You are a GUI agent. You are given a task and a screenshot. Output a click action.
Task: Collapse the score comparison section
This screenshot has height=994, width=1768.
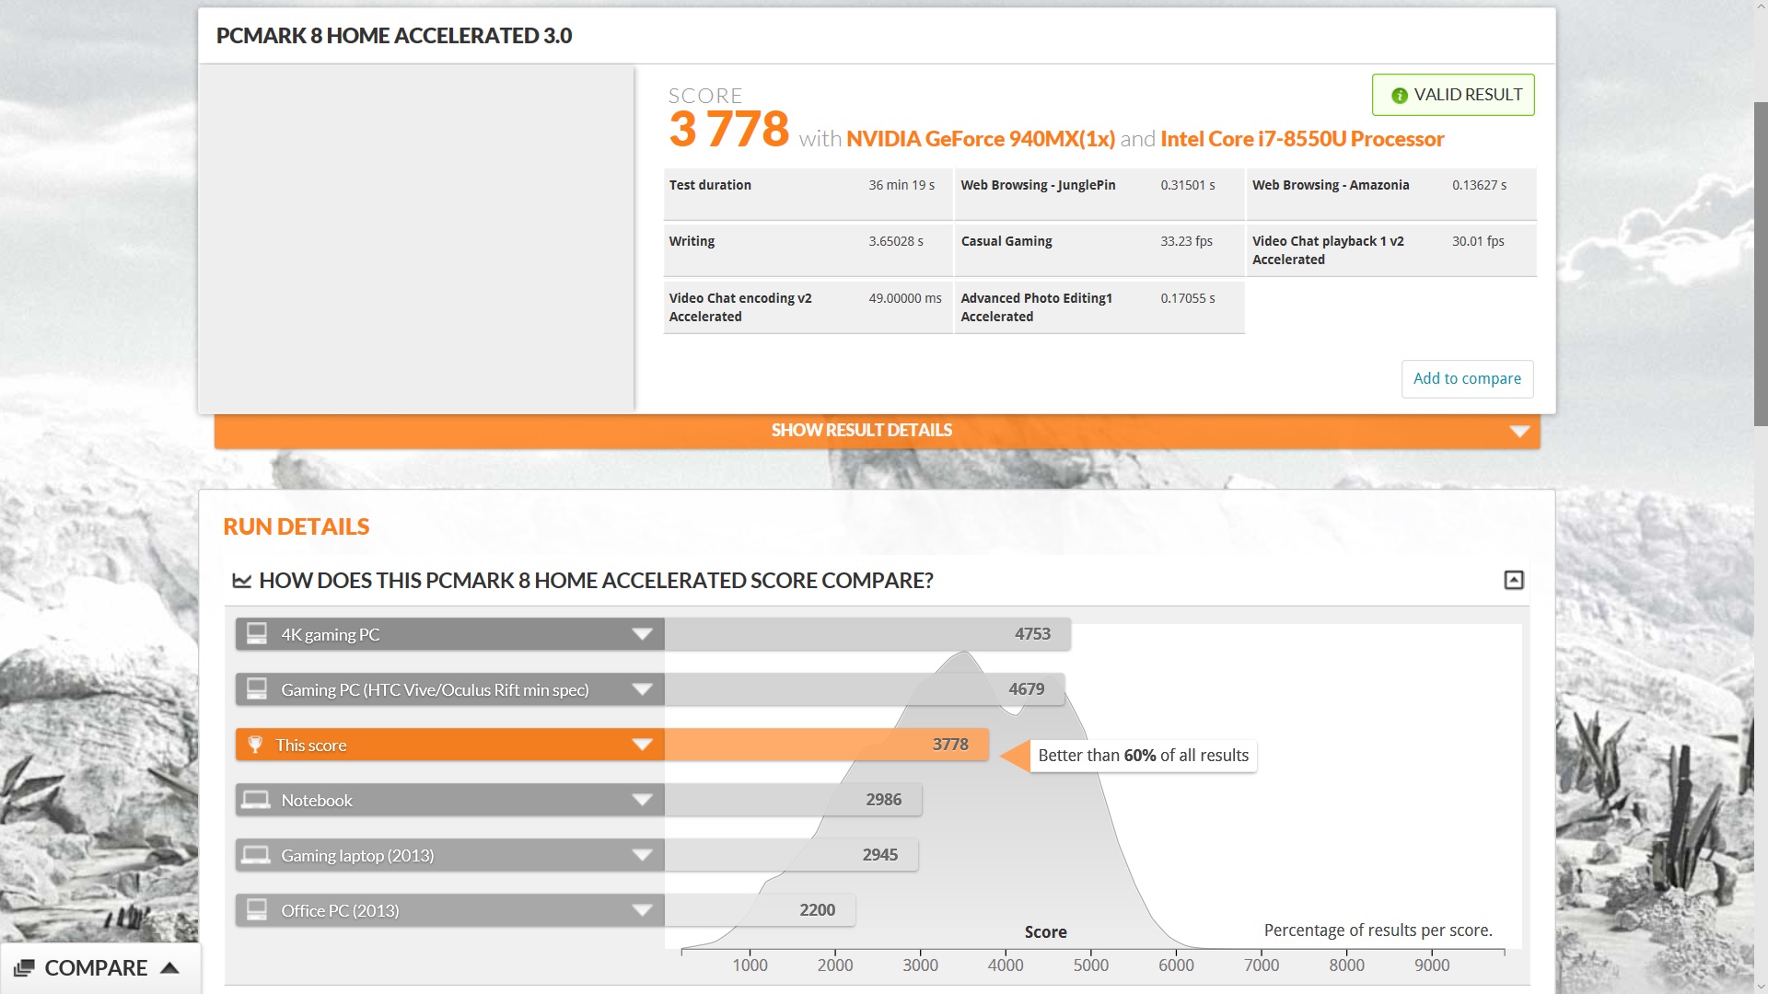click(x=1514, y=580)
